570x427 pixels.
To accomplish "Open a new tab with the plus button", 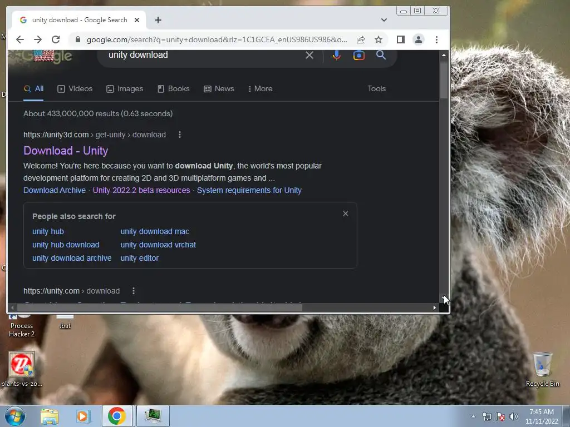I will coord(158,20).
